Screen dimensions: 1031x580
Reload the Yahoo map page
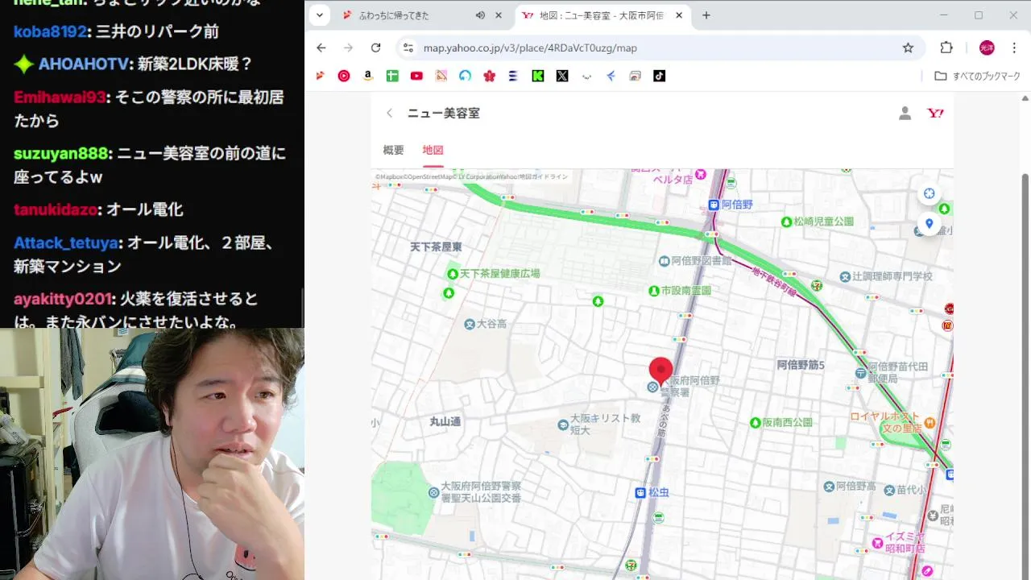375,48
